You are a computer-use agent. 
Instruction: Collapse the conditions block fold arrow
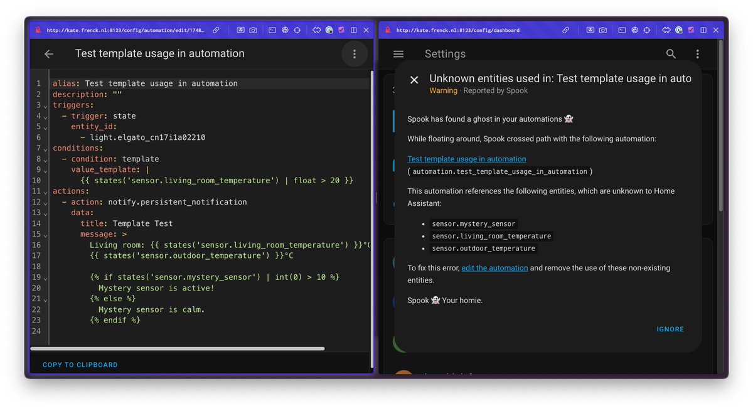coord(45,149)
